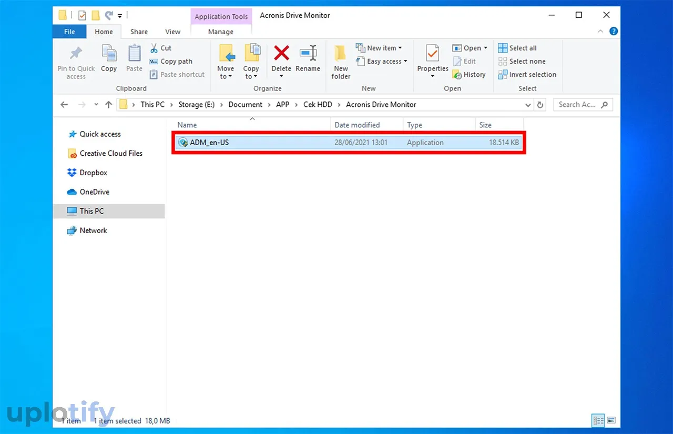Click the Copy button in Clipboard group

(x=109, y=59)
